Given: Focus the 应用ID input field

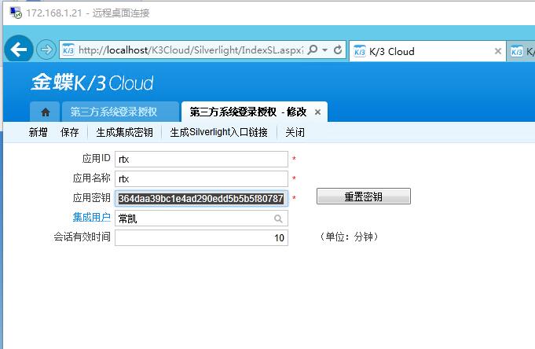Looking at the screenshot, I should (201, 159).
